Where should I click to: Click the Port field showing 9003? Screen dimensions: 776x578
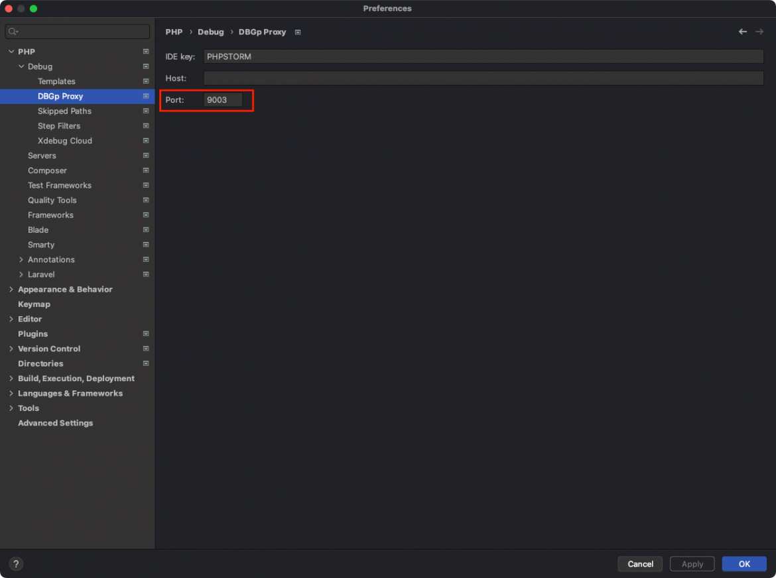pos(224,100)
